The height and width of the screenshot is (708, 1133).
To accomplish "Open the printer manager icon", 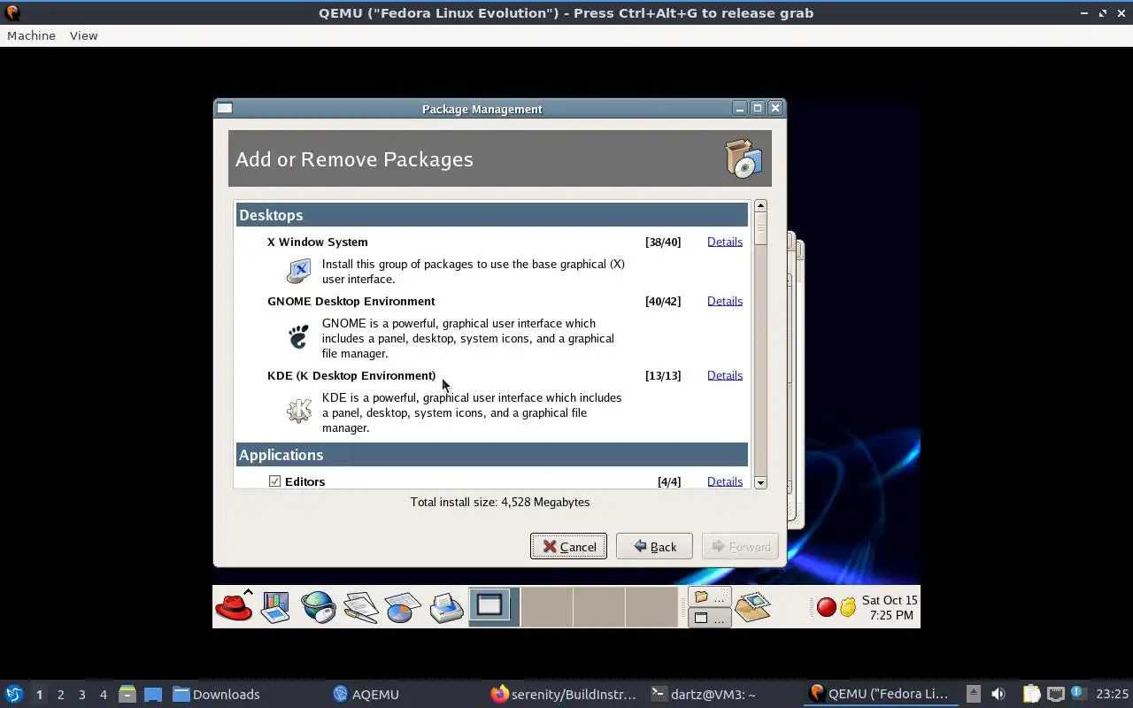I will (x=447, y=607).
